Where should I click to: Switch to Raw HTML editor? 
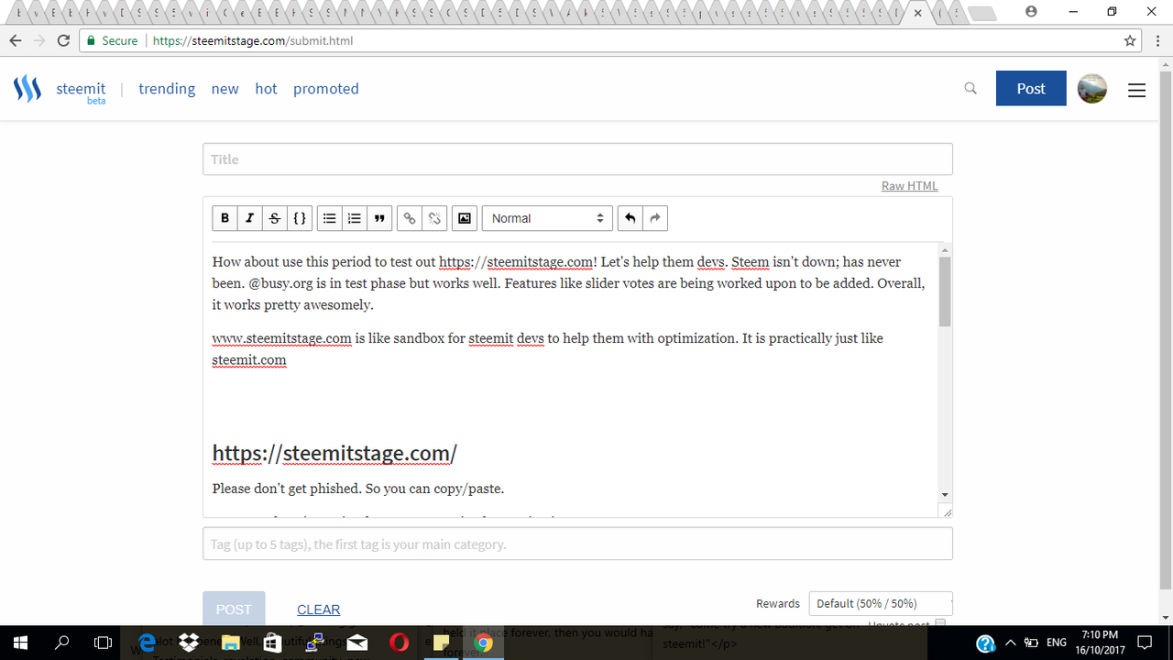pos(909,186)
